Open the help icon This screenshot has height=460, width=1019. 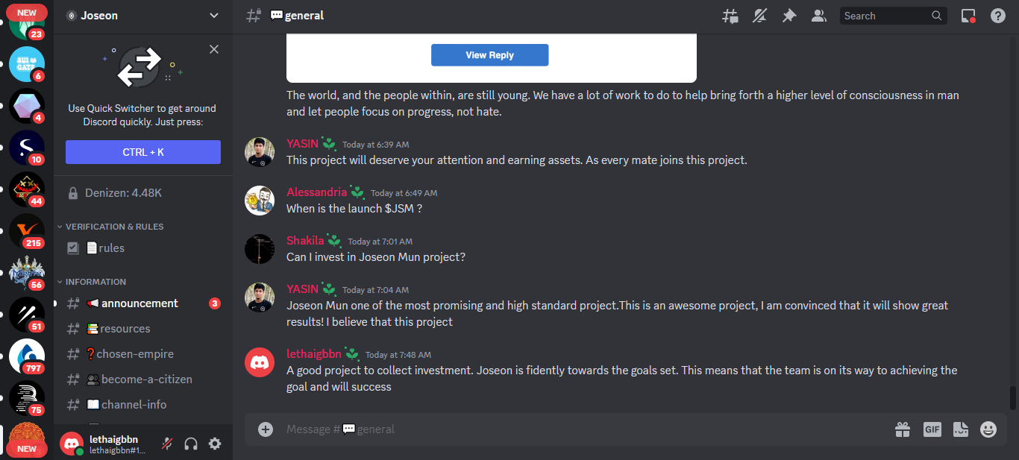[998, 16]
